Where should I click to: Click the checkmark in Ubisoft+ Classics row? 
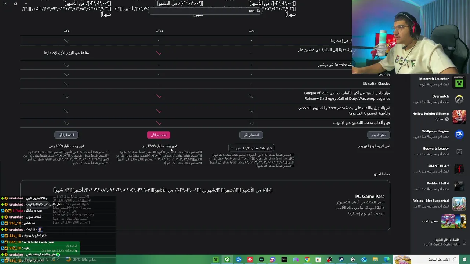tap(66, 84)
